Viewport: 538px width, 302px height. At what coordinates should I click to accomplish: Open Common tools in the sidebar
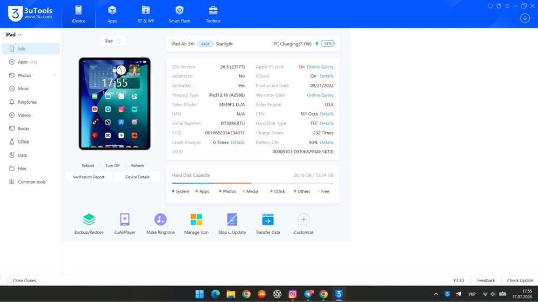(31, 182)
